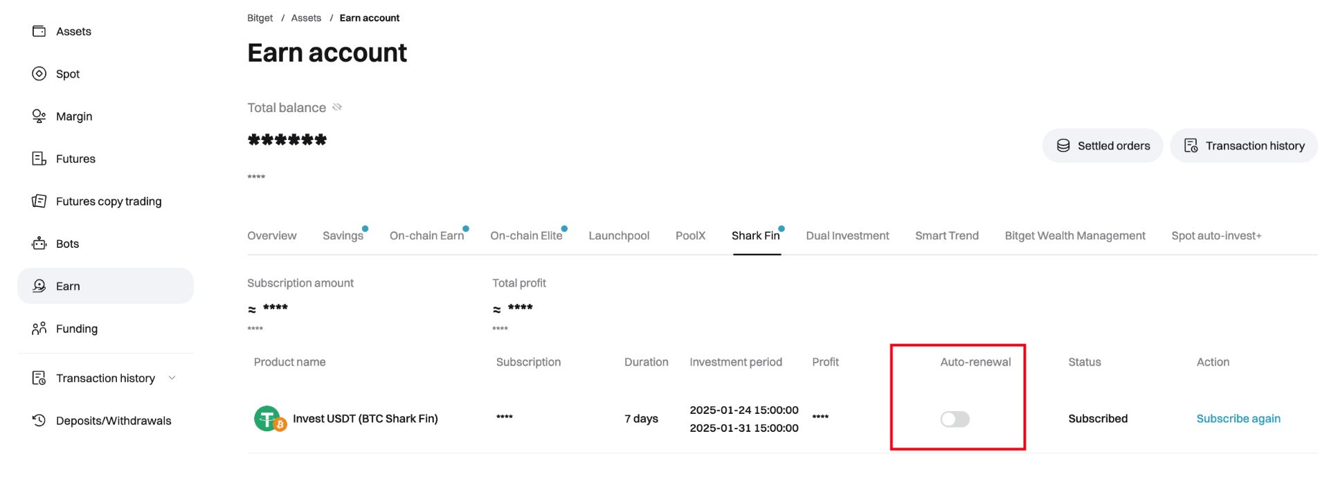Click the Total profit label
The width and height of the screenshot is (1329, 490).
519,283
